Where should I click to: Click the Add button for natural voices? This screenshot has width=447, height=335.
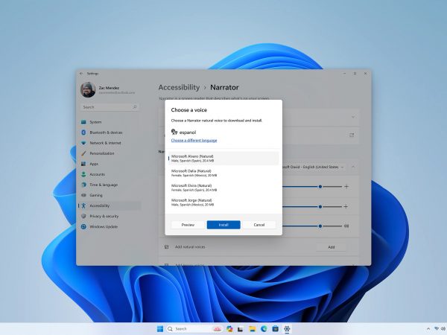(x=332, y=247)
